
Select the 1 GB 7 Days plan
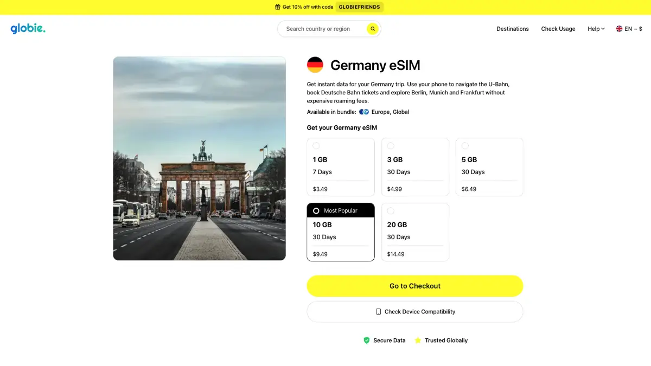[341, 167]
